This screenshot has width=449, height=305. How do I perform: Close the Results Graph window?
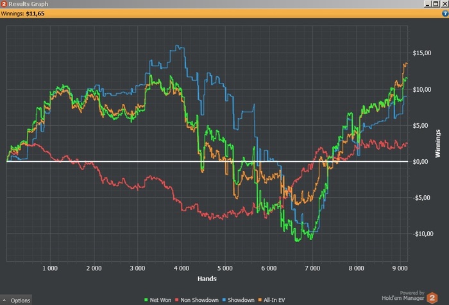445,4
